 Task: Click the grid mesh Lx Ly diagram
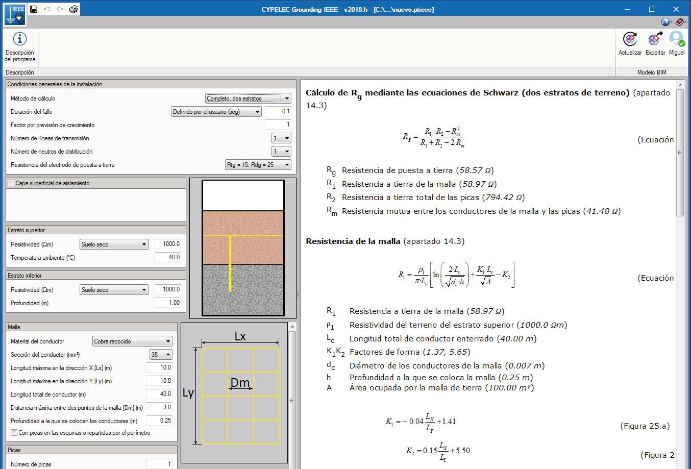(x=234, y=392)
